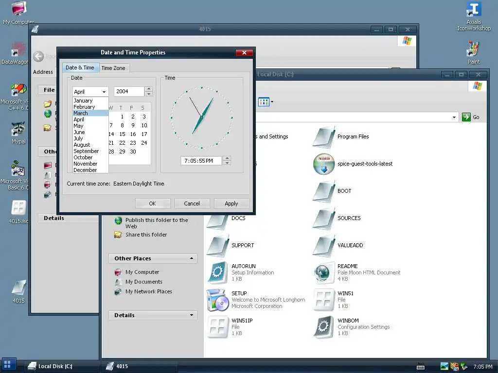
Task: Select day 30 in the calendar
Action: (133, 152)
